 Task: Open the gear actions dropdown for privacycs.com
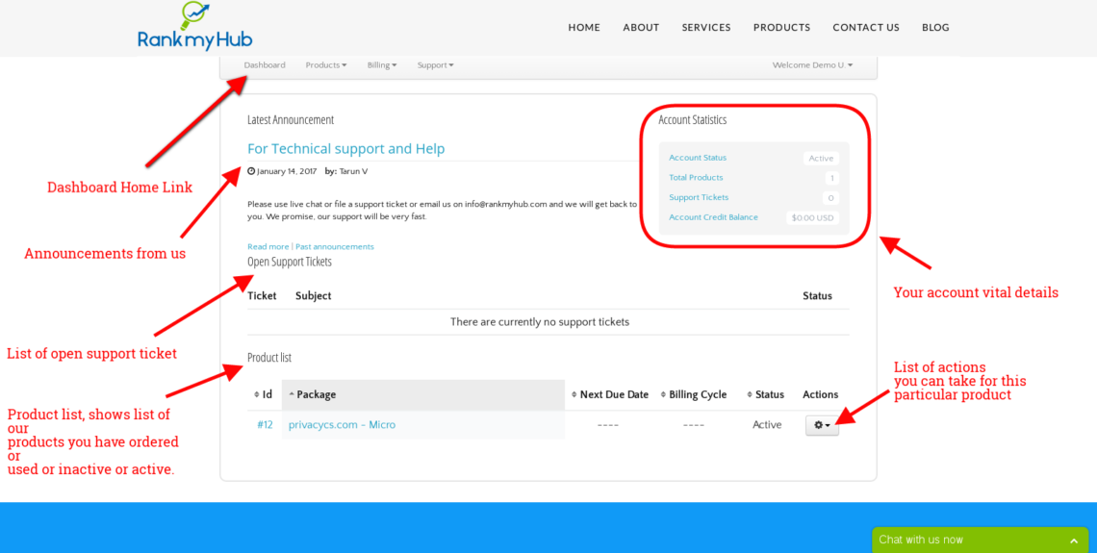[x=822, y=425]
